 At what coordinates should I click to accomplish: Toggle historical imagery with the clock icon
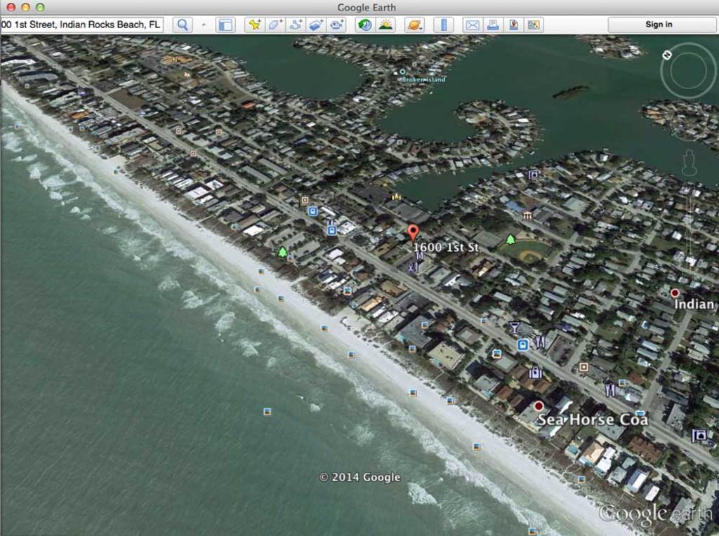click(364, 23)
